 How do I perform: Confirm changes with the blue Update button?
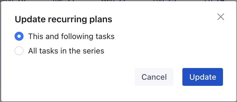coord(203,77)
